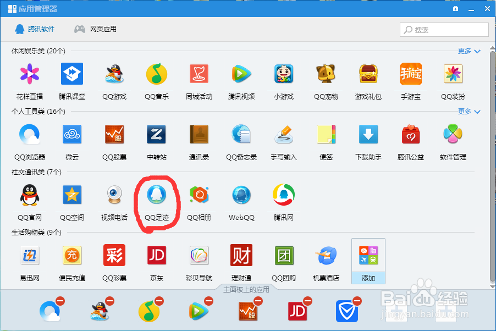This screenshot has width=496, height=331.
Task: Click the circled QQ足迹 icon
Action: (x=156, y=195)
